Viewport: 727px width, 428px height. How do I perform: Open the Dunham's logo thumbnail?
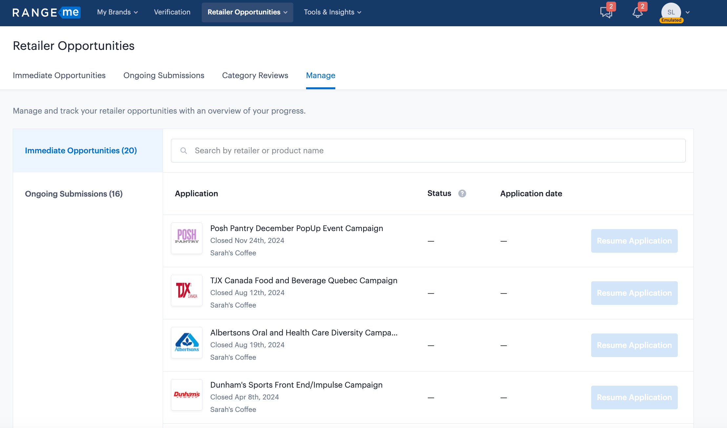point(187,395)
